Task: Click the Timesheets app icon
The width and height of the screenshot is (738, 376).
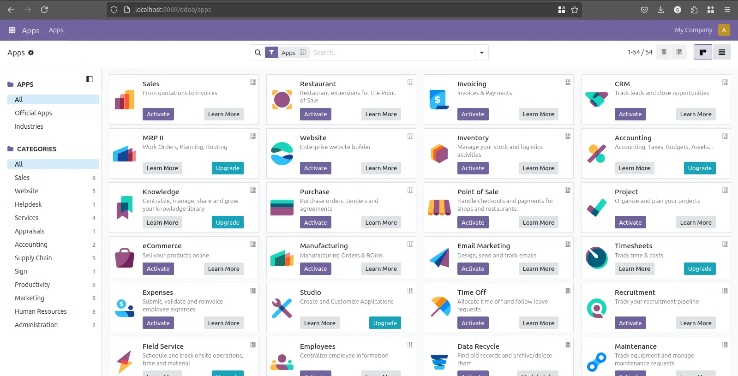Action: pyautogui.click(x=597, y=257)
